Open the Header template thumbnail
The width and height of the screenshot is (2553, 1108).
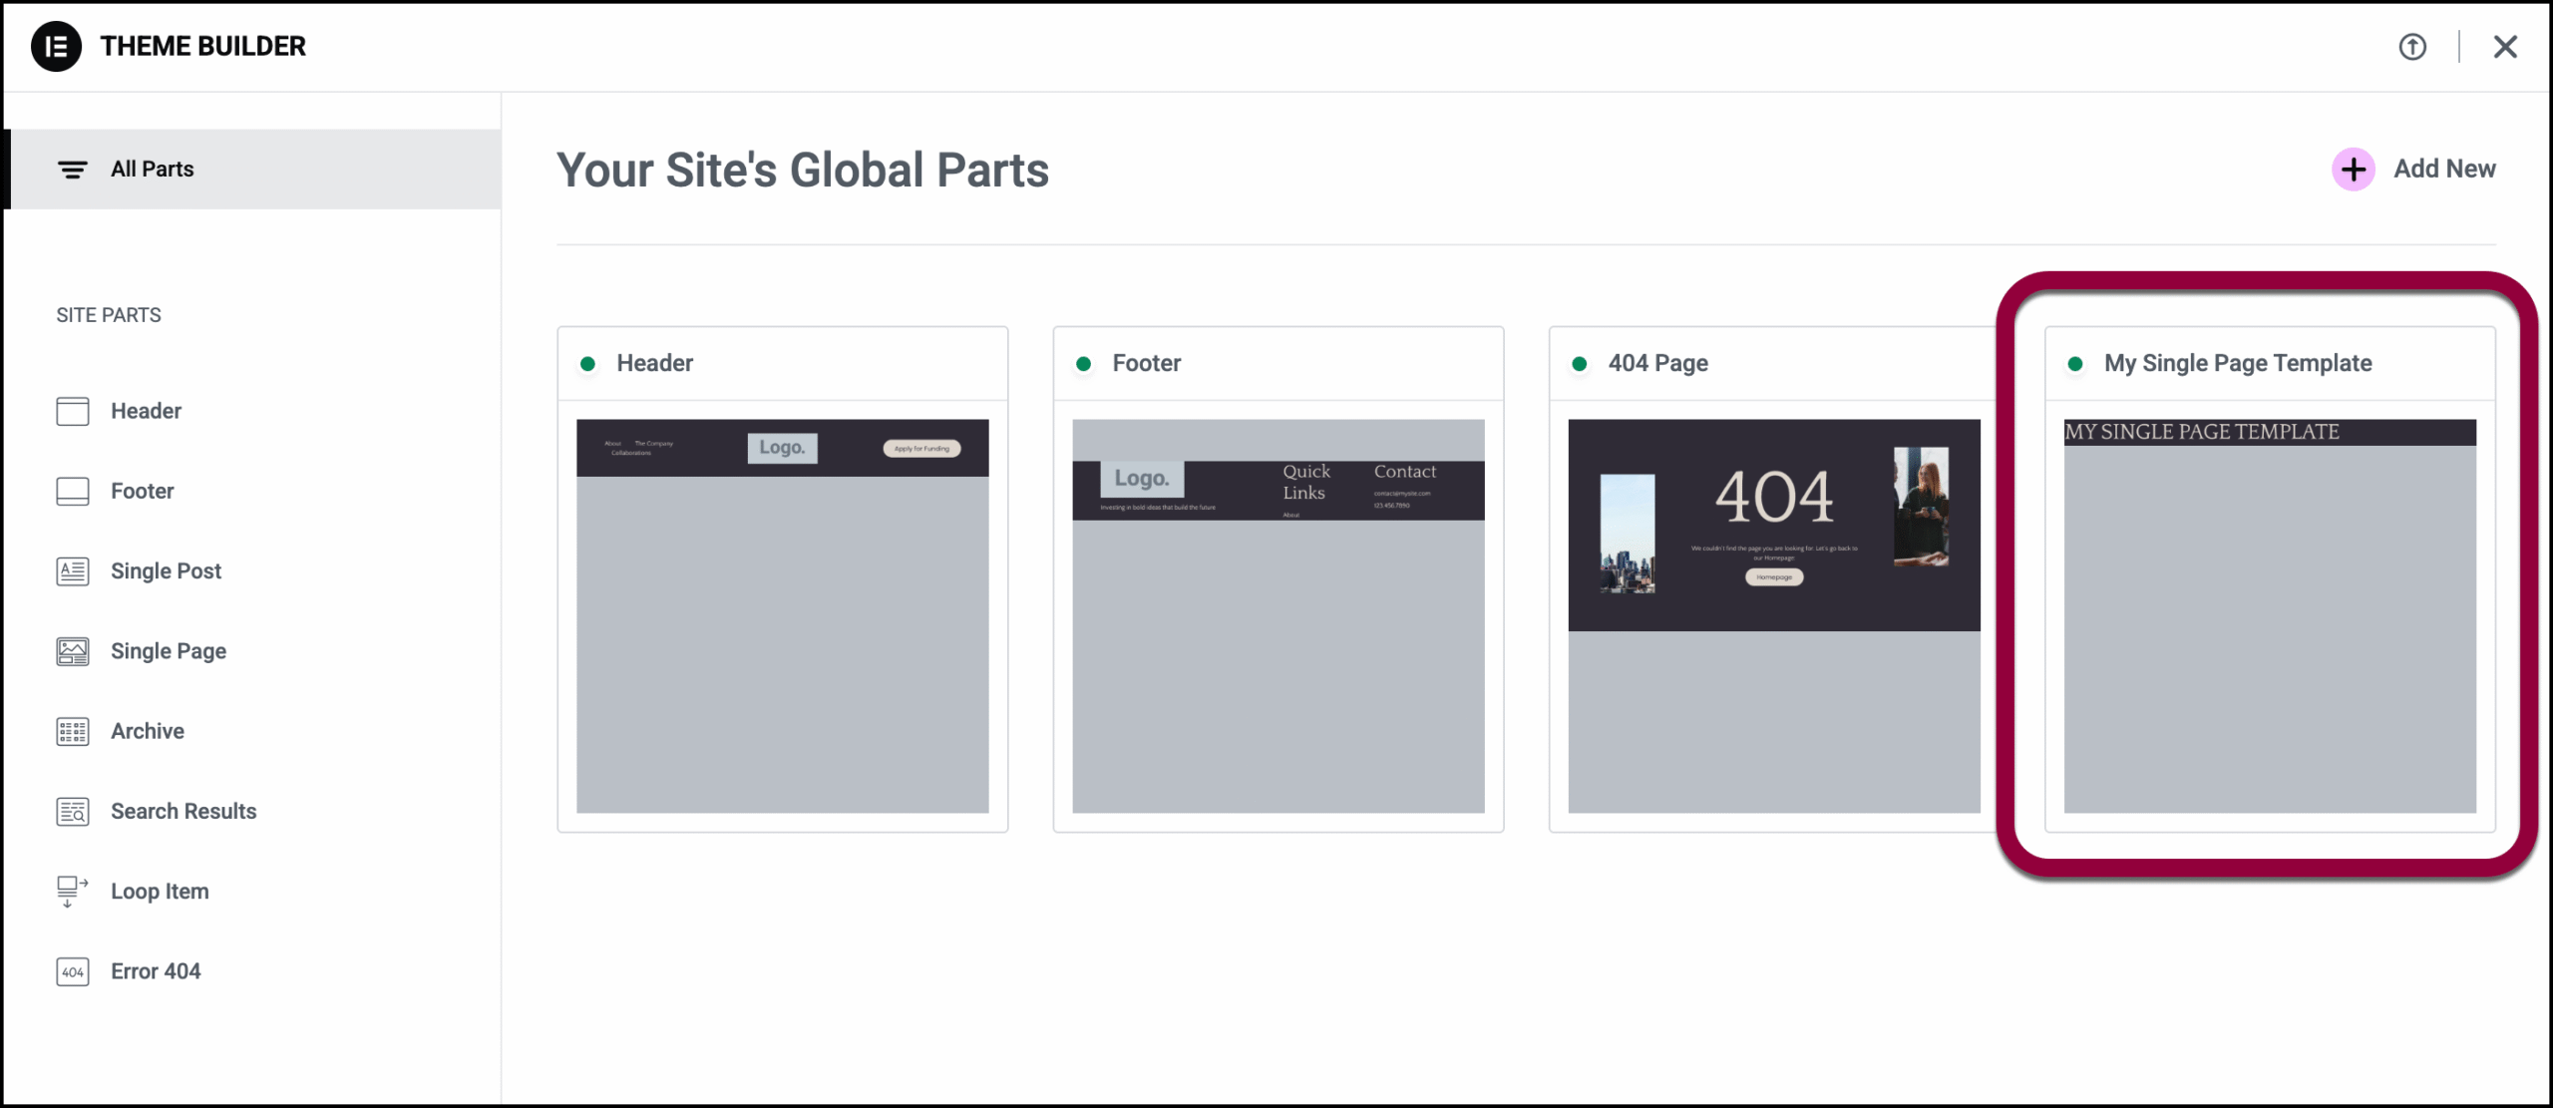point(782,615)
